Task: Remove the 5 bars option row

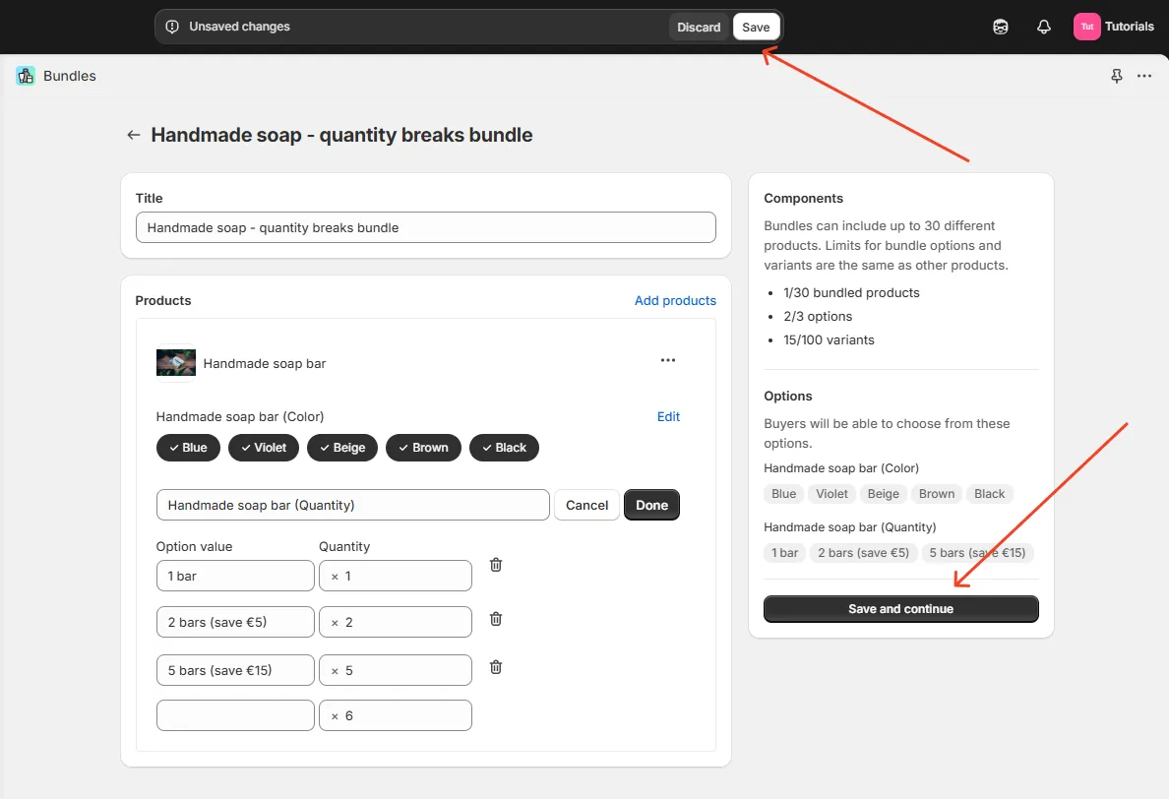Action: click(496, 667)
